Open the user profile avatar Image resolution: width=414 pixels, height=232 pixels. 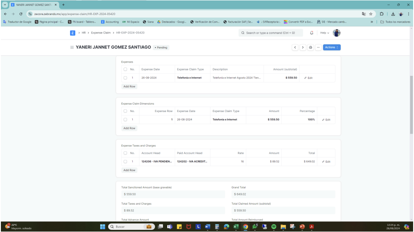coord(336,33)
